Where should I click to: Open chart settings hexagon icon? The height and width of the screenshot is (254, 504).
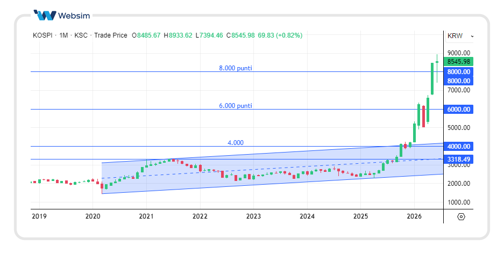[461, 217]
